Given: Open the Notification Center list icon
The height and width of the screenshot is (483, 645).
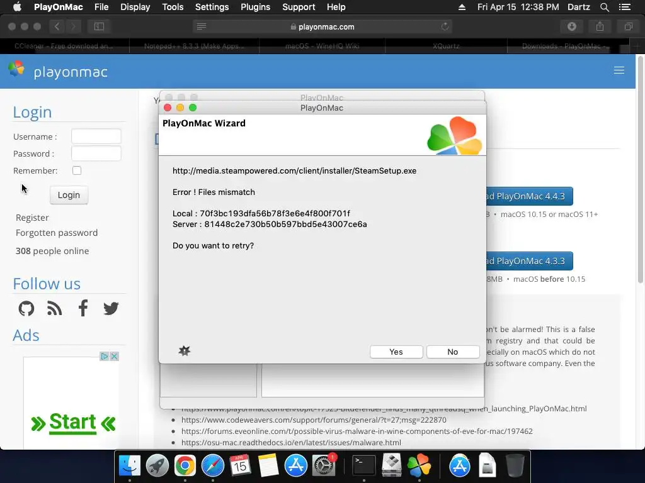Looking at the screenshot, I should (x=625, y=7).
